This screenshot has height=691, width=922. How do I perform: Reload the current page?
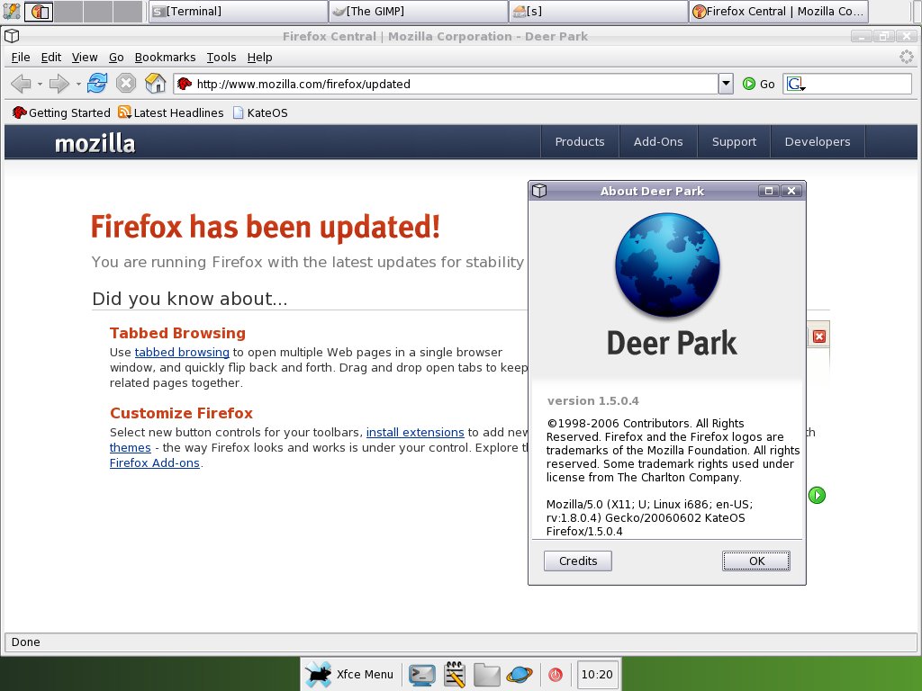pos(97,84)
